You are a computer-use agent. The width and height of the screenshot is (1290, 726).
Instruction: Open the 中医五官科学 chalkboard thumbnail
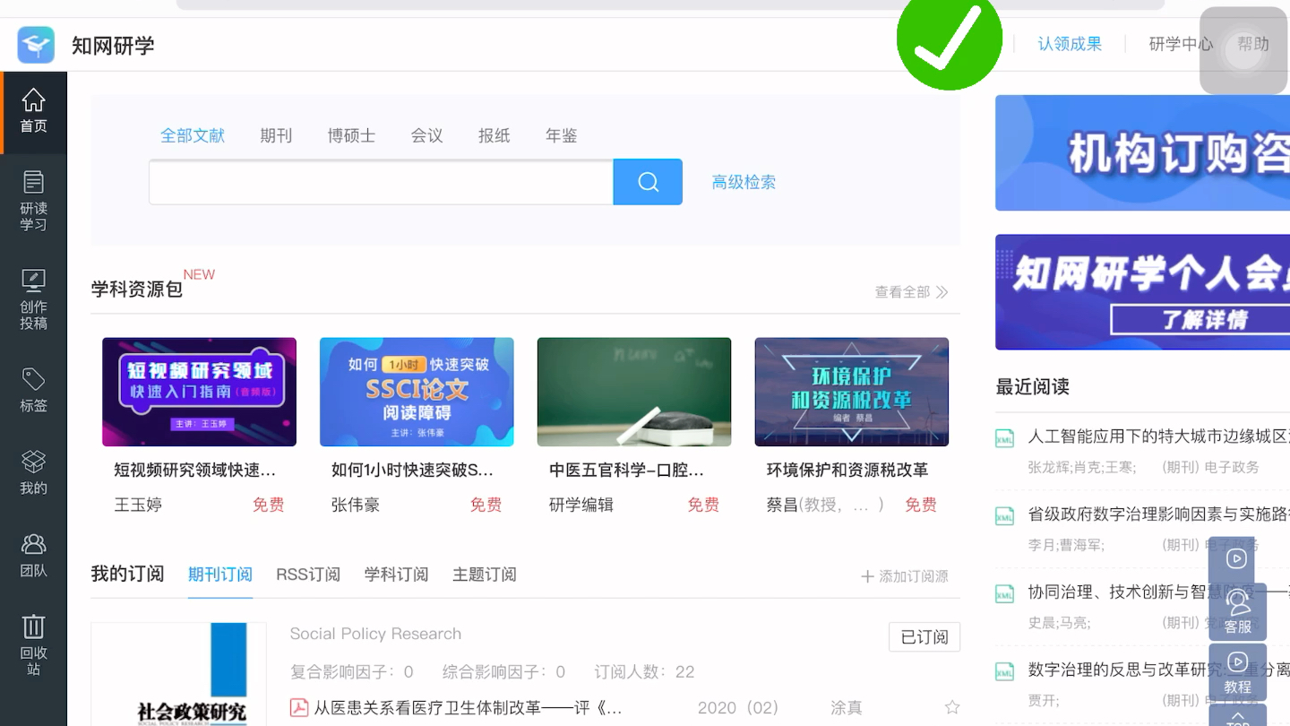(x=634, y=392)
